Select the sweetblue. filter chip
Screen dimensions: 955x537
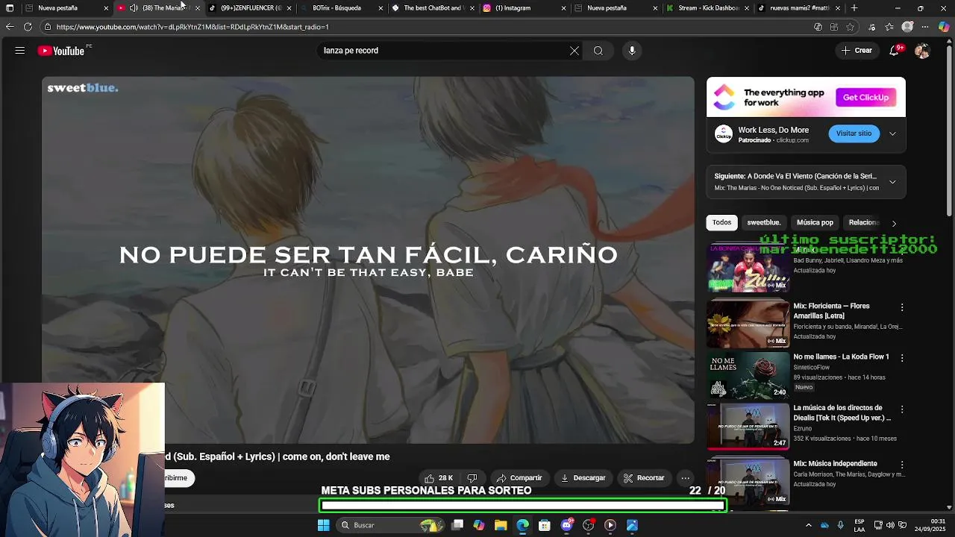[x=764, y=222]
